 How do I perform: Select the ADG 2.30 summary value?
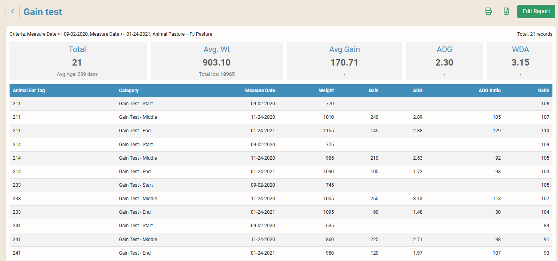pyautogui.click(x=444, y=62)
